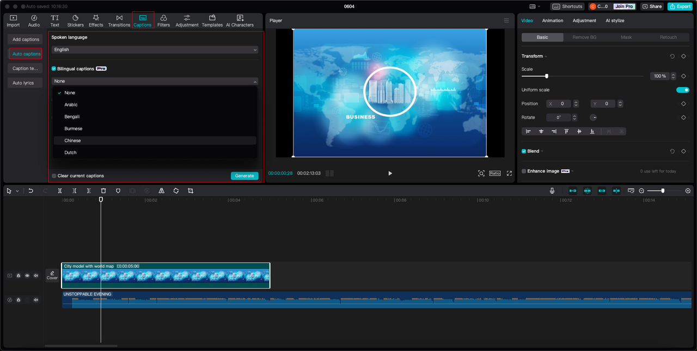Open the Import media tab
Viewport: 697px width, 351px height.
(13, 21)
